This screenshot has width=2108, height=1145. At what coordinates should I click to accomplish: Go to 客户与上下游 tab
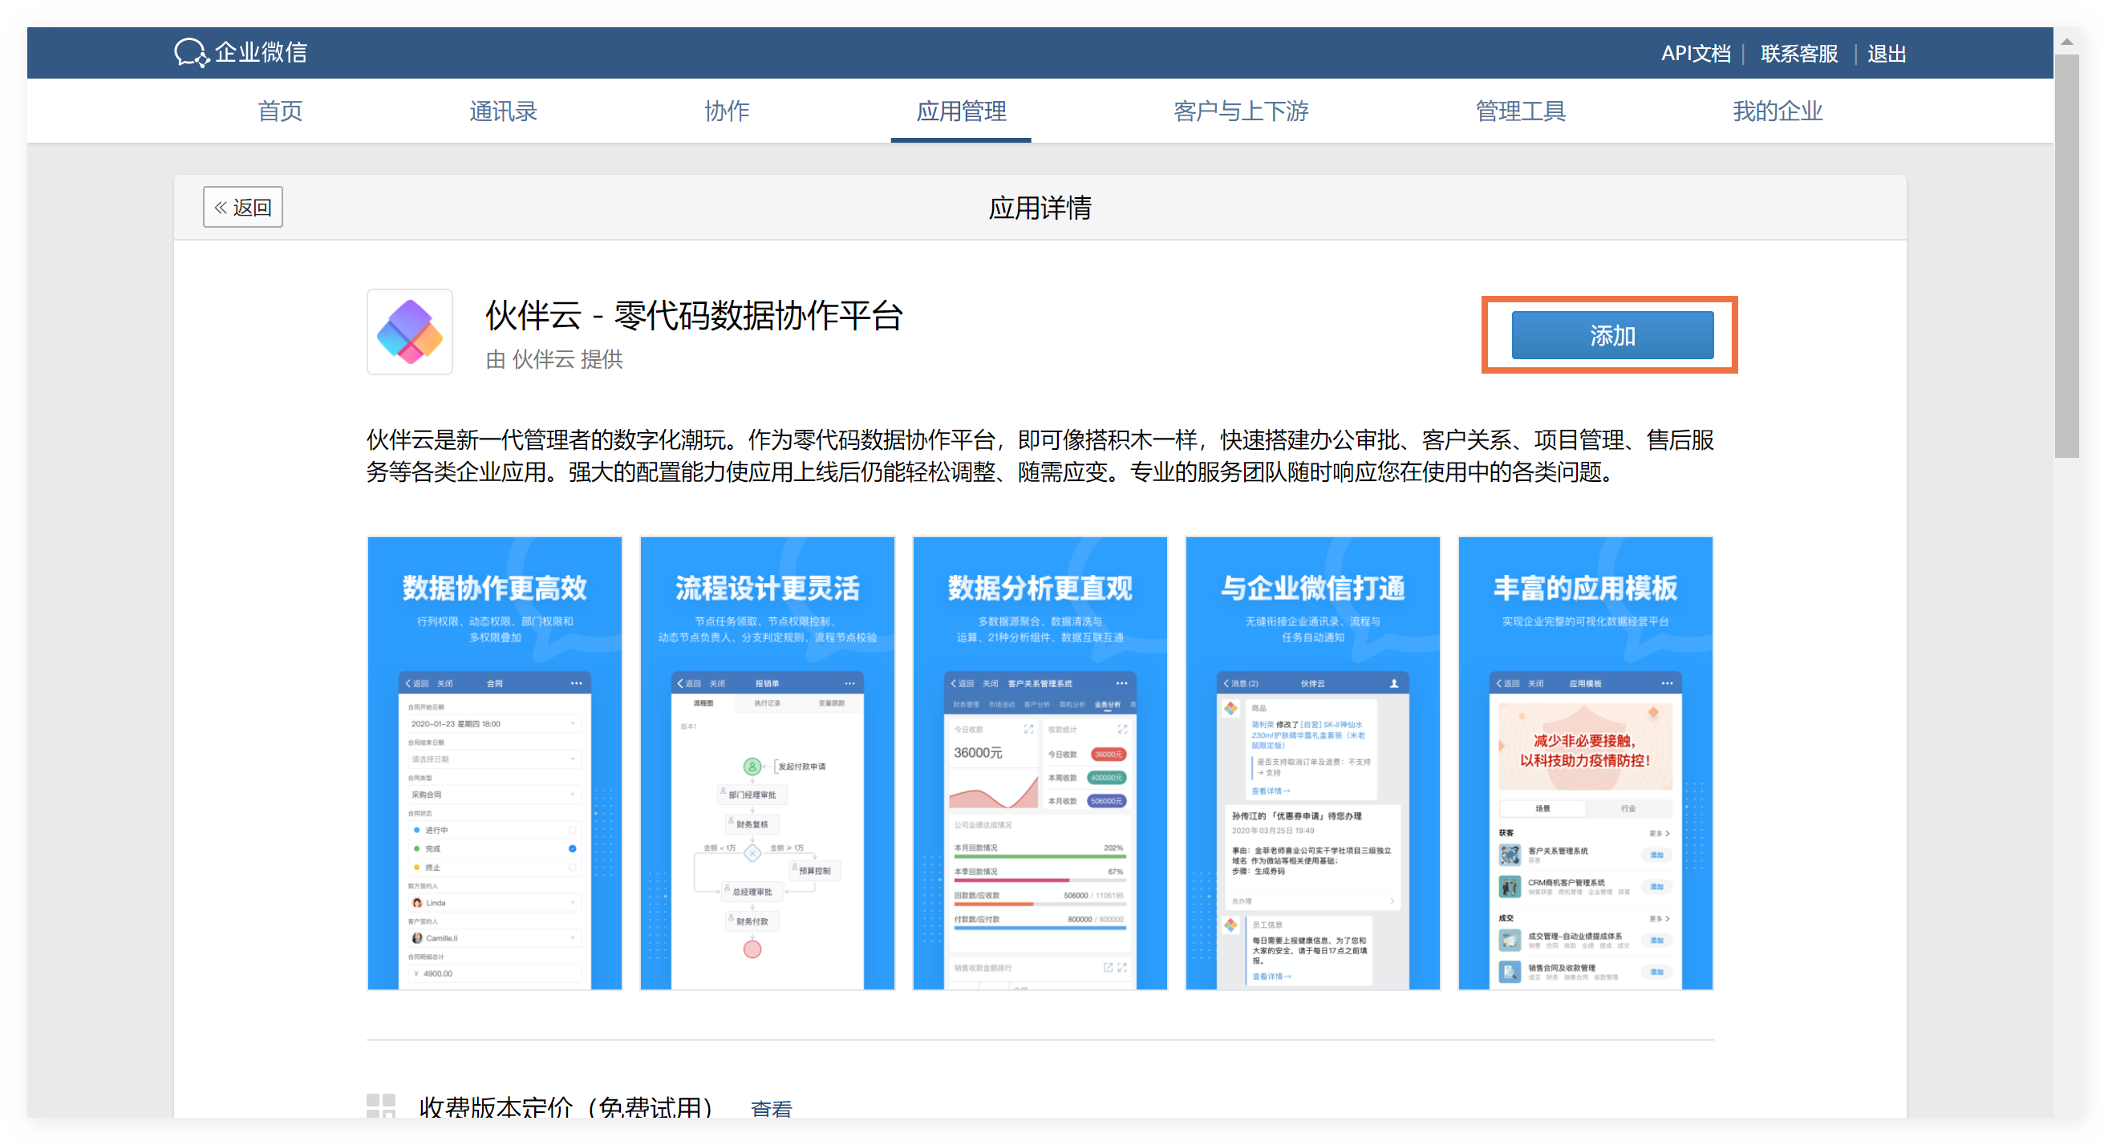(1241, 111)
